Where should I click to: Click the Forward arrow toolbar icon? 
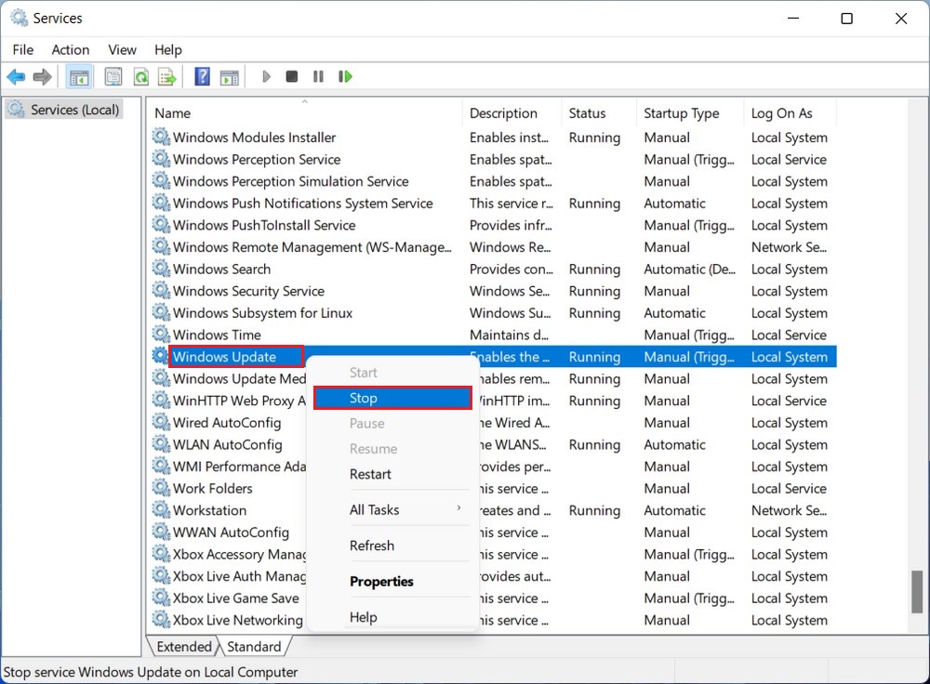click(42, 76)
